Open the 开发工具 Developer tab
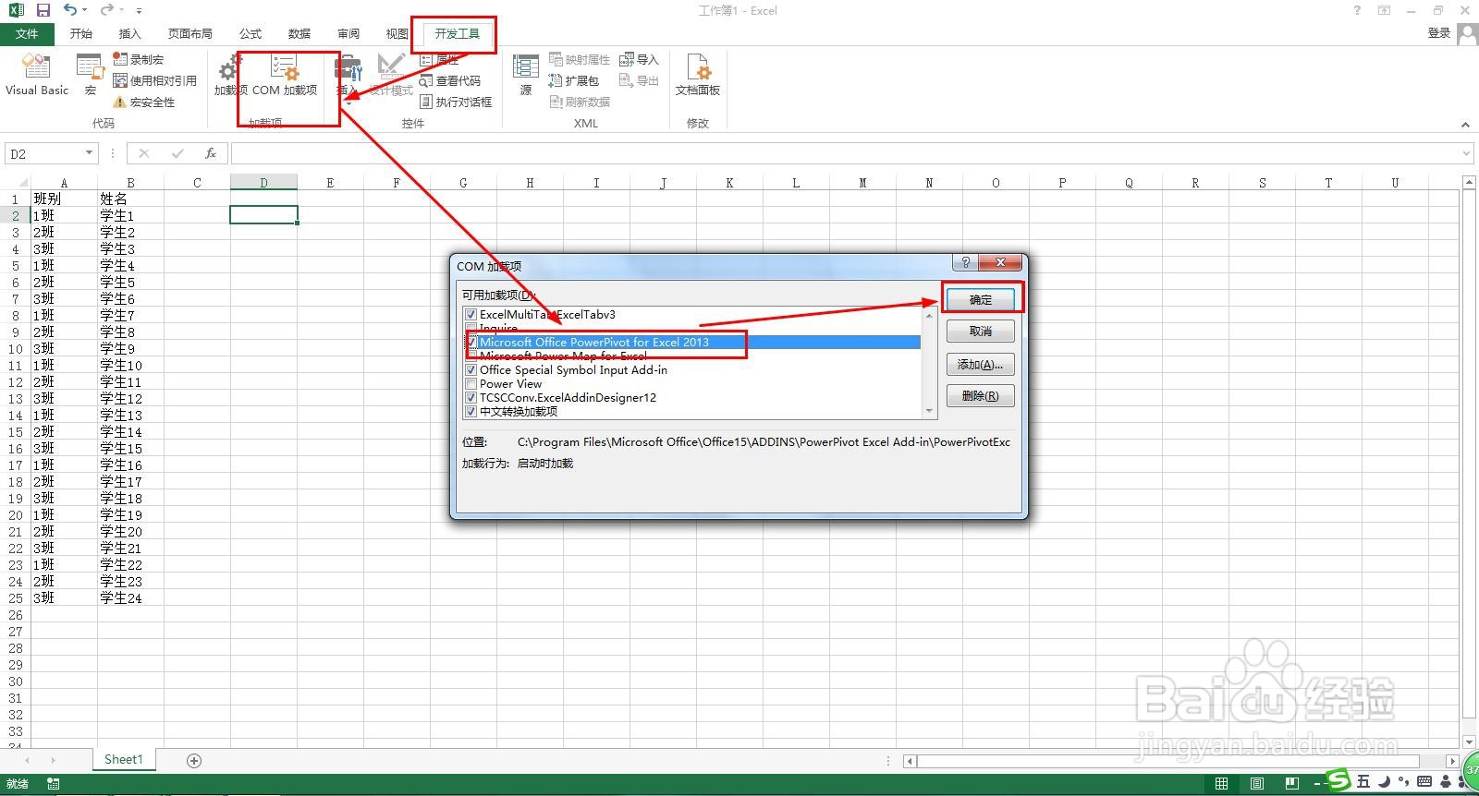The image size is (1479, 796). click(458, 33)
